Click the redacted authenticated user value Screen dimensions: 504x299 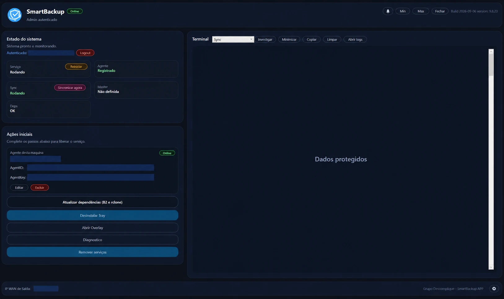point(51,53)
